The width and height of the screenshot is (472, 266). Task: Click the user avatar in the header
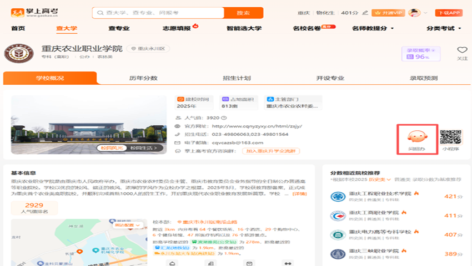(414, 13)
